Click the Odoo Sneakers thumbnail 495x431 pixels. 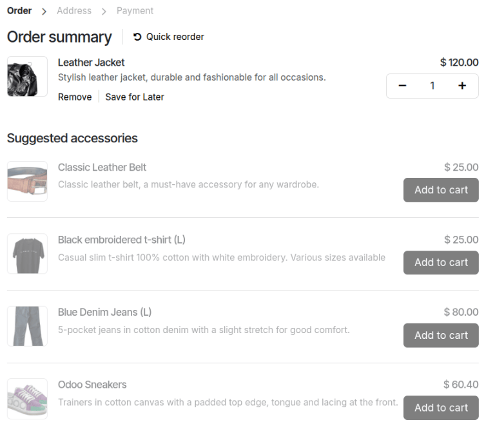click(27, 399)
